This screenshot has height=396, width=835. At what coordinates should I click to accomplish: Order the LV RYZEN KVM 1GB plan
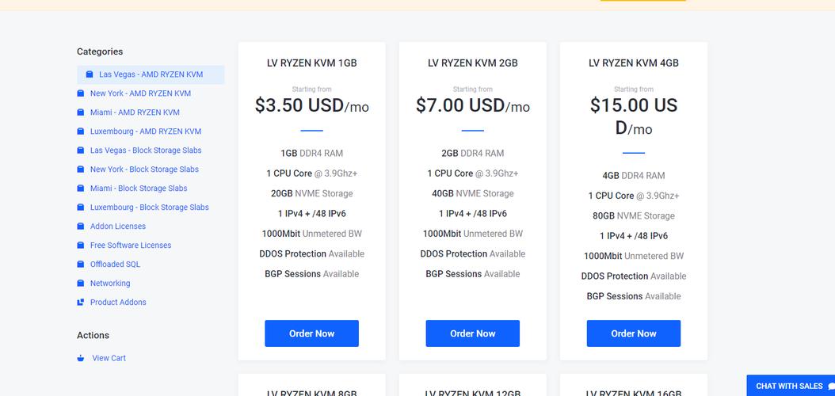point(311,333)
